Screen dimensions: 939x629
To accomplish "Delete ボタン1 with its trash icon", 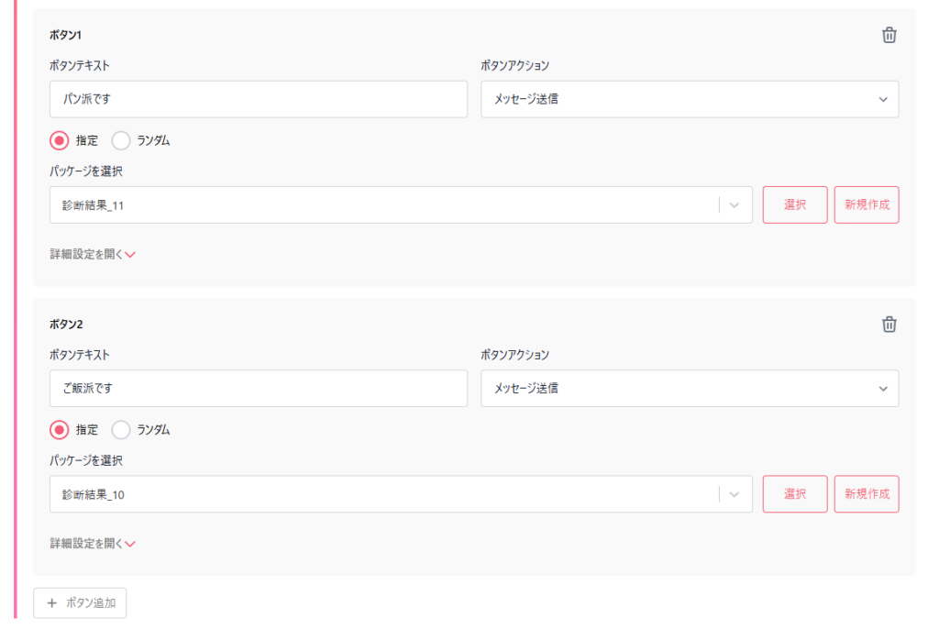I will pos(889,36).
